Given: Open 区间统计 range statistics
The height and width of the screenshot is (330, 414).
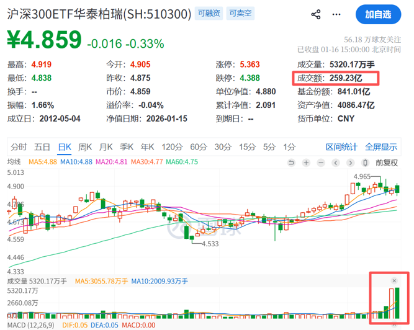Looking at the screenshot, I should tap(341, 147).
